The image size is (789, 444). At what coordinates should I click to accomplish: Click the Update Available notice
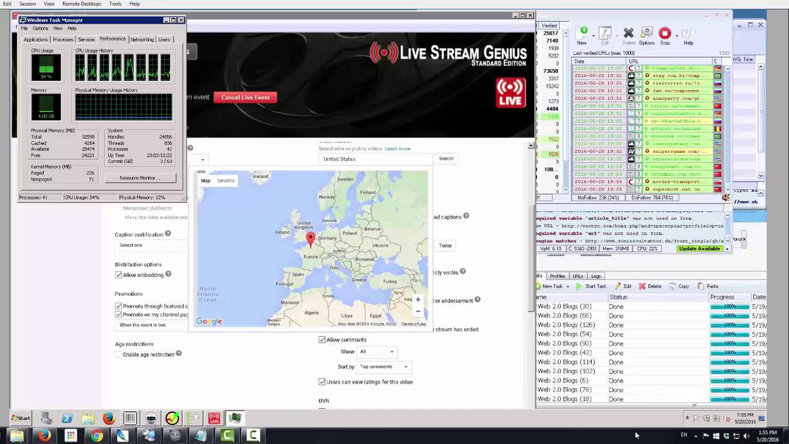pyautogui.click(x=700, y=249)
